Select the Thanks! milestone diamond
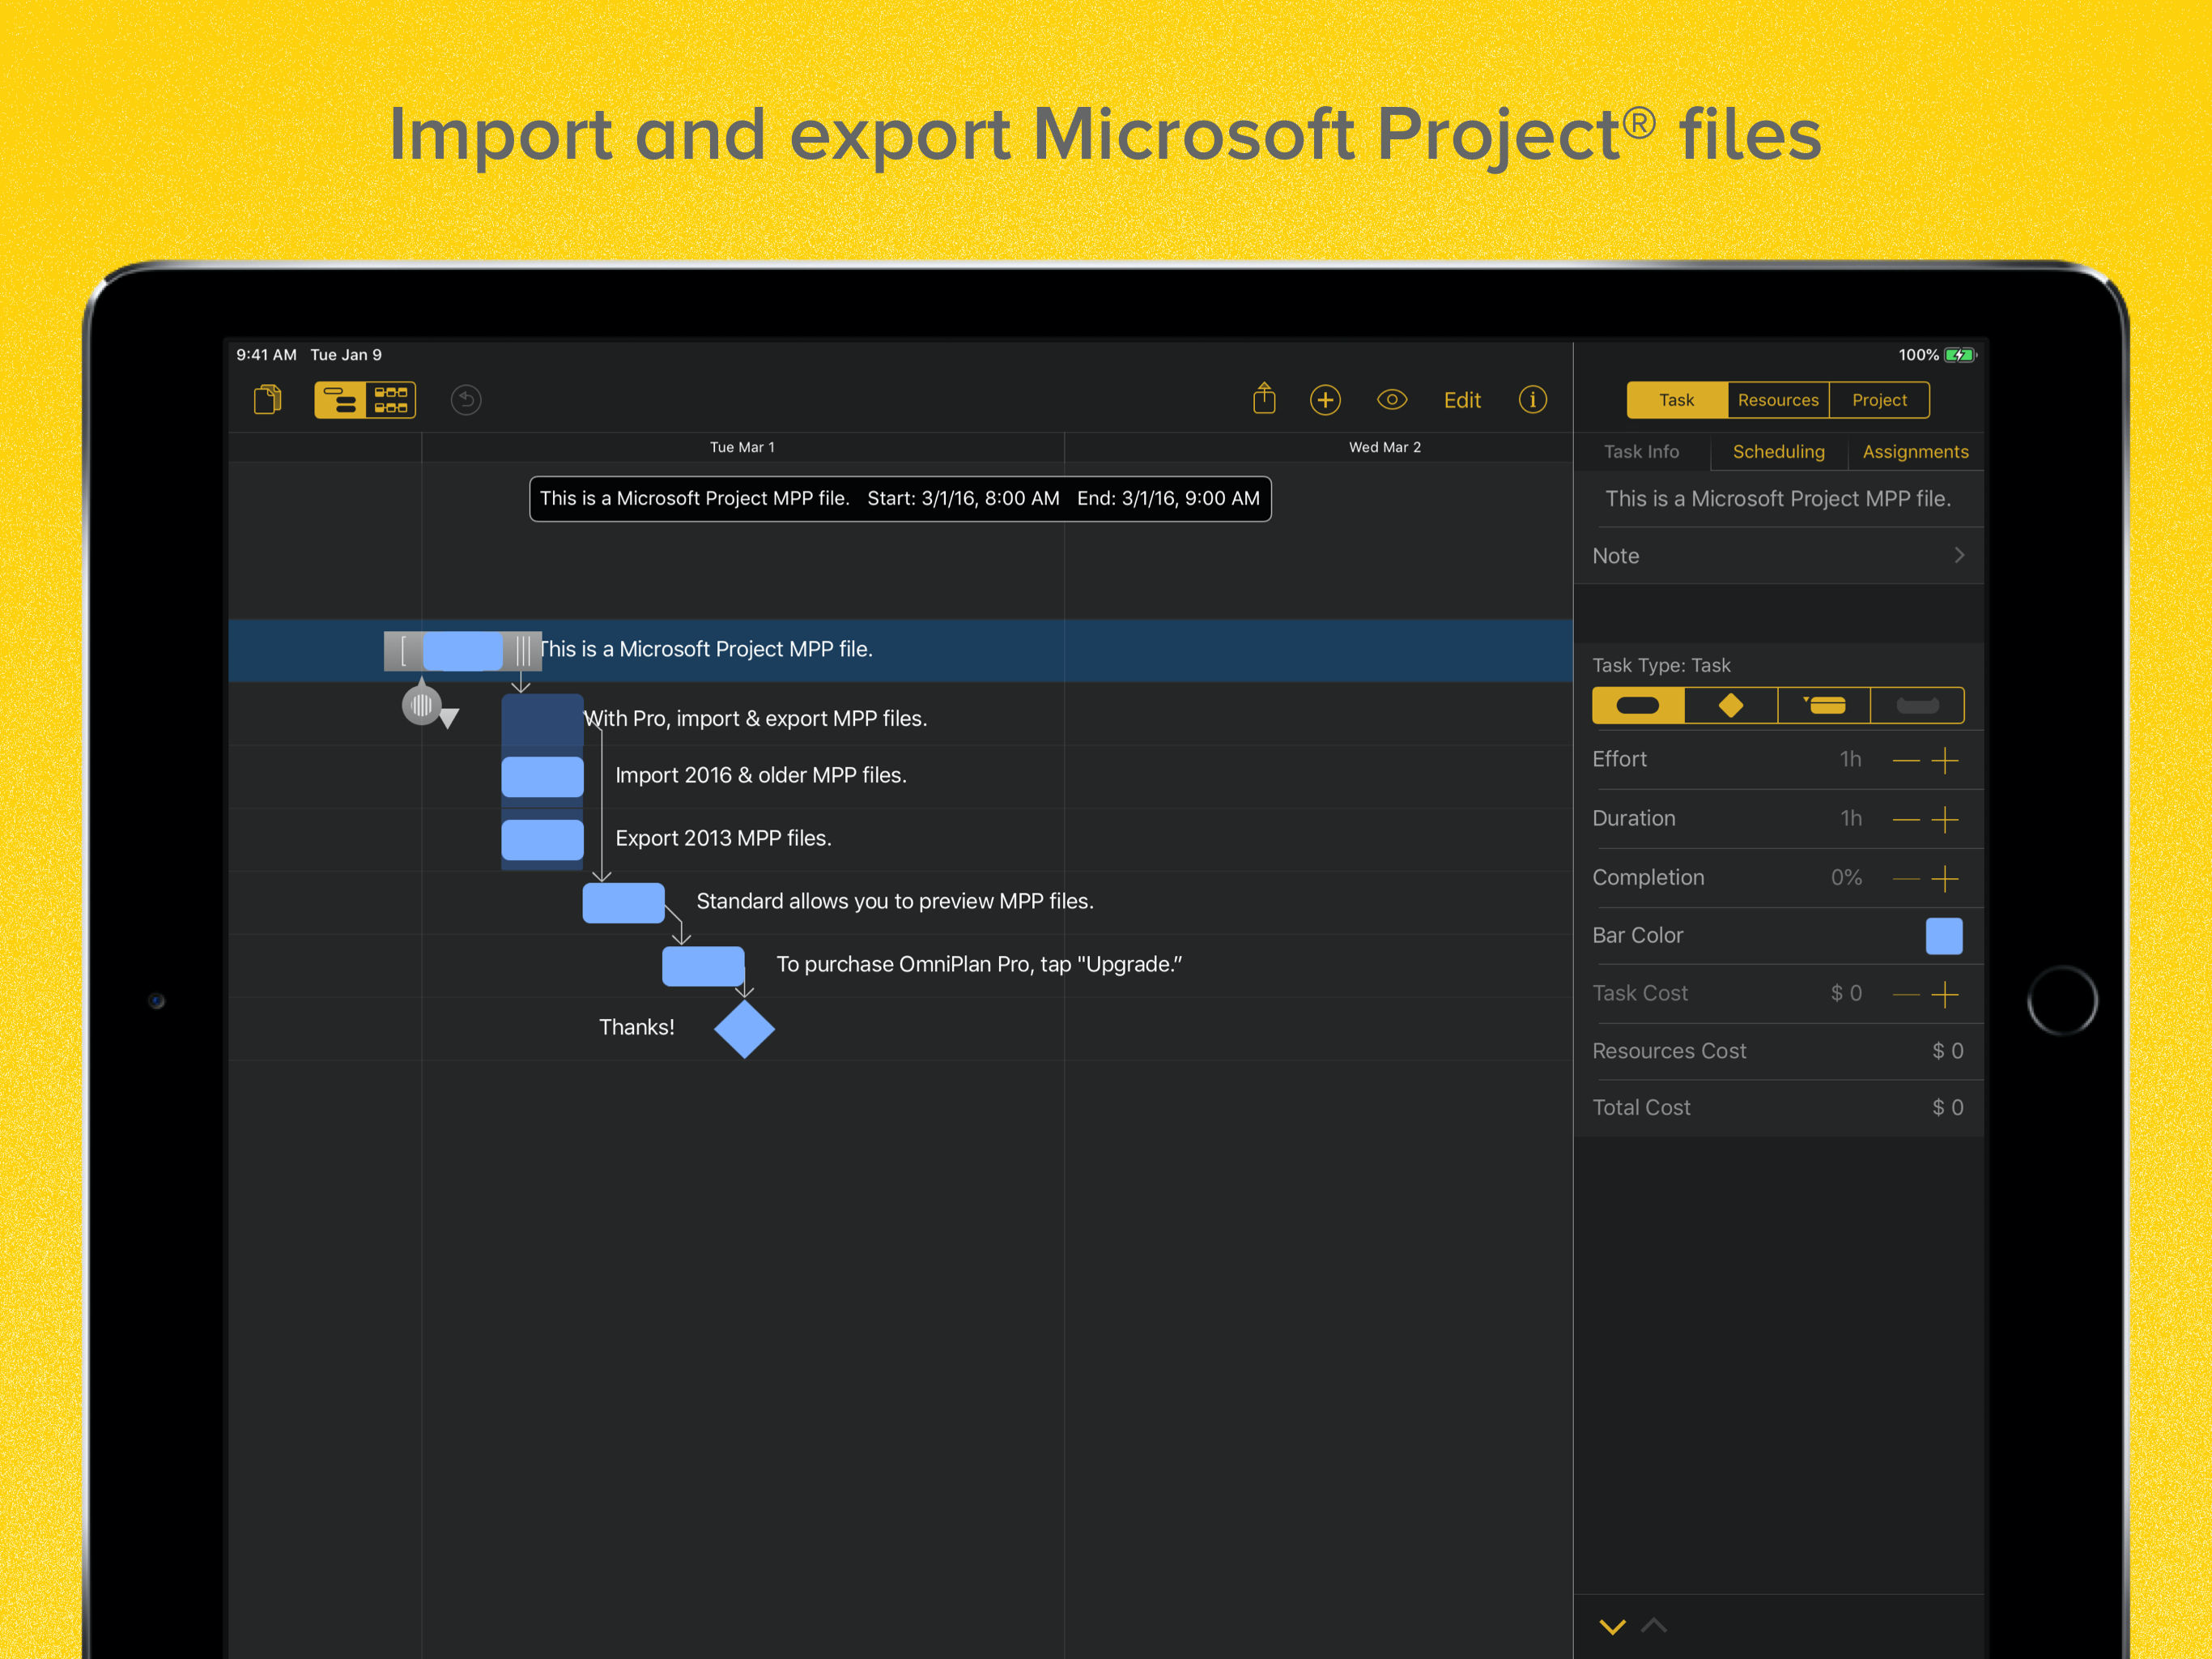Screen dimensions: 2212x1659 (x=744, y=1029)
